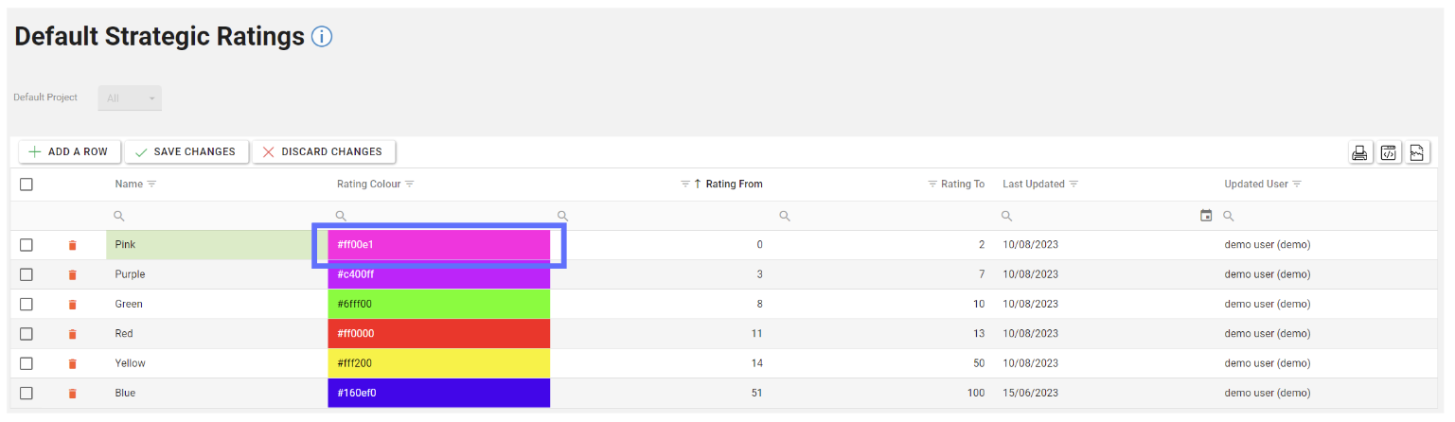The width and height of the screenshot is (1455, 422).
Task: Open the Default Project dropdown
Action: pos(130,98)
